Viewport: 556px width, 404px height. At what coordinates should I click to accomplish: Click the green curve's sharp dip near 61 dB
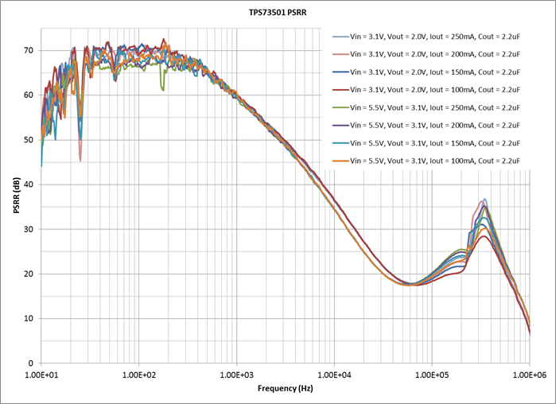click(162, 88)
